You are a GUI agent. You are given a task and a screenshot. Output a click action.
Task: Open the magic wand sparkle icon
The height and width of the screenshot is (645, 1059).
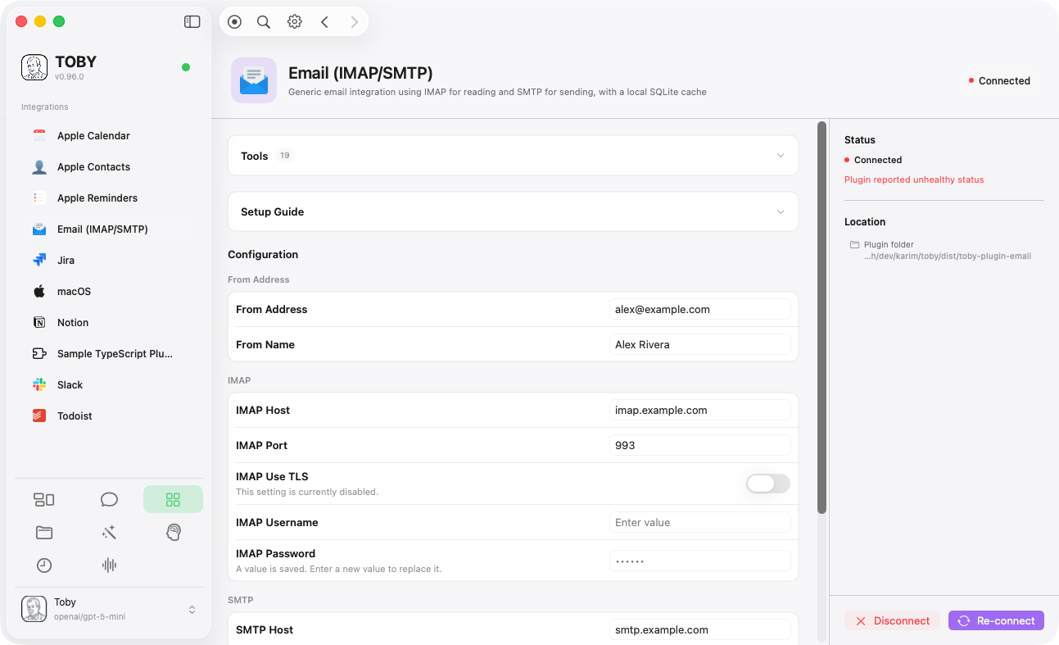(109, 533)
